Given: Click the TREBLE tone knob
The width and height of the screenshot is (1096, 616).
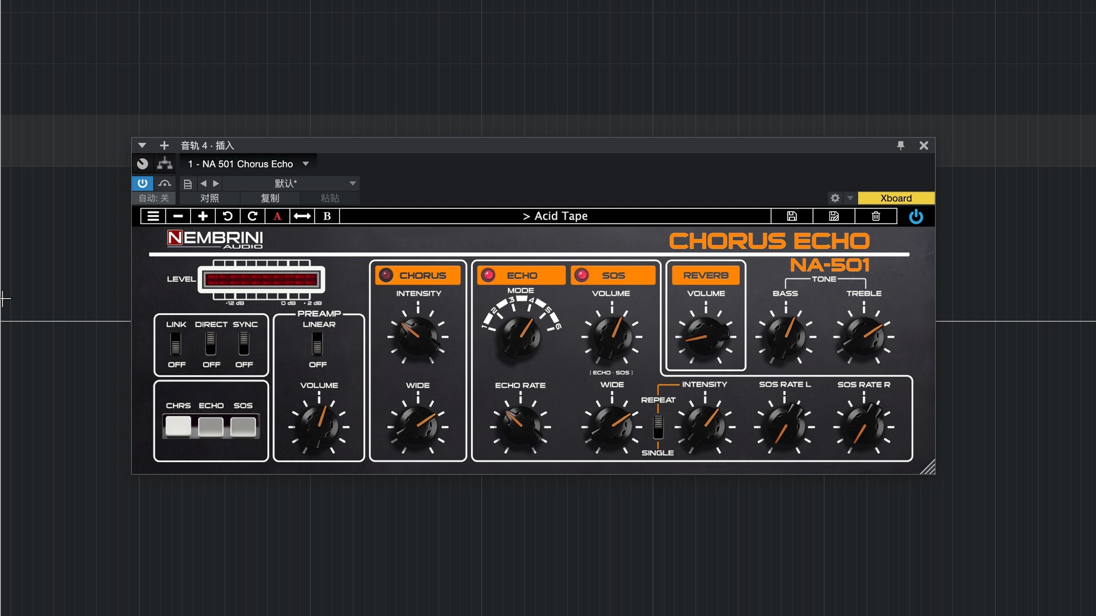Looking at the screenshot, I should 864,337.
